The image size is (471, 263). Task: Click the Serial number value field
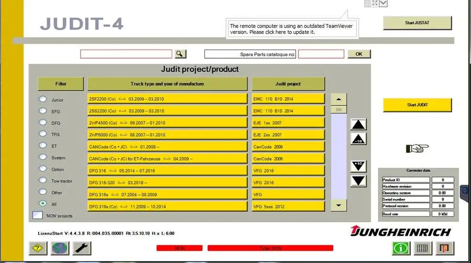443,199
